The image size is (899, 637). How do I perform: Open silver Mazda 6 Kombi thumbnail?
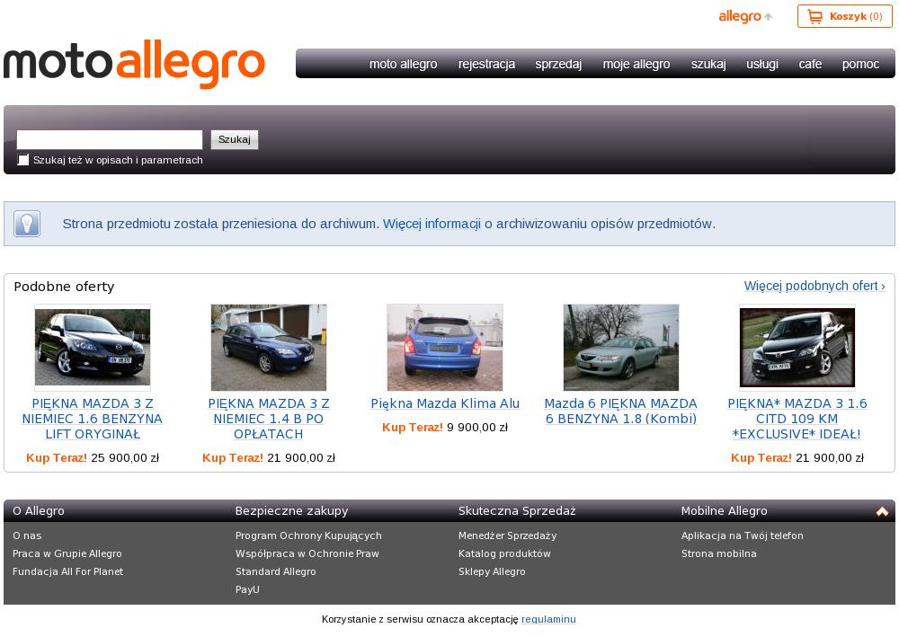point(621,347)
